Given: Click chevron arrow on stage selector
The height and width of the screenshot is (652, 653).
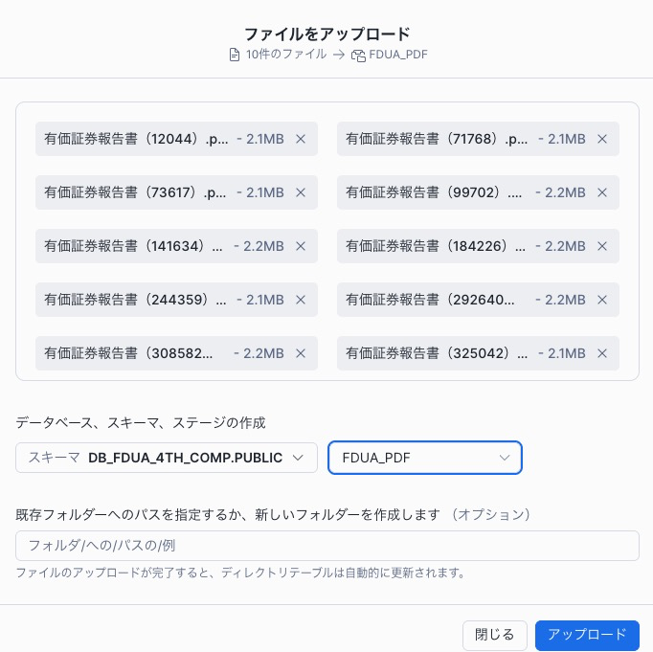Looking at the screenshot, I should (505, 458).
